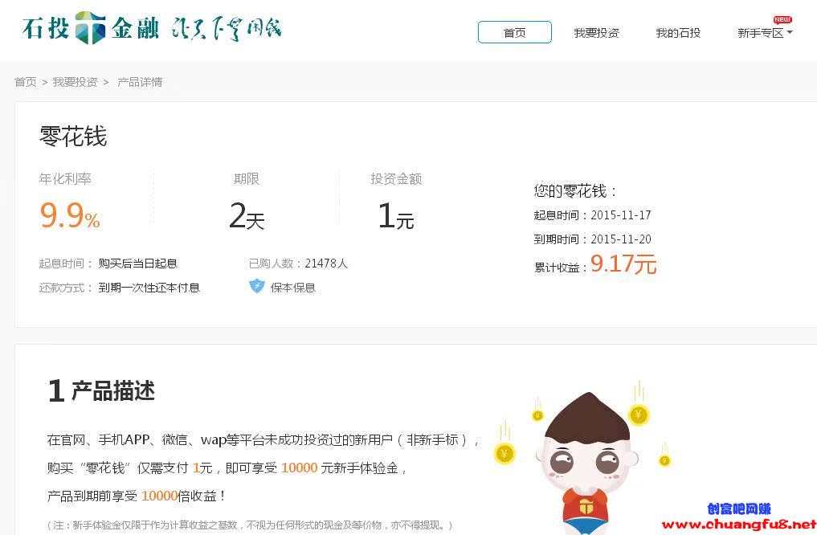Click the 年化利率 label
The height and width of the screenshot is (535, 817).
coord(65,178)
